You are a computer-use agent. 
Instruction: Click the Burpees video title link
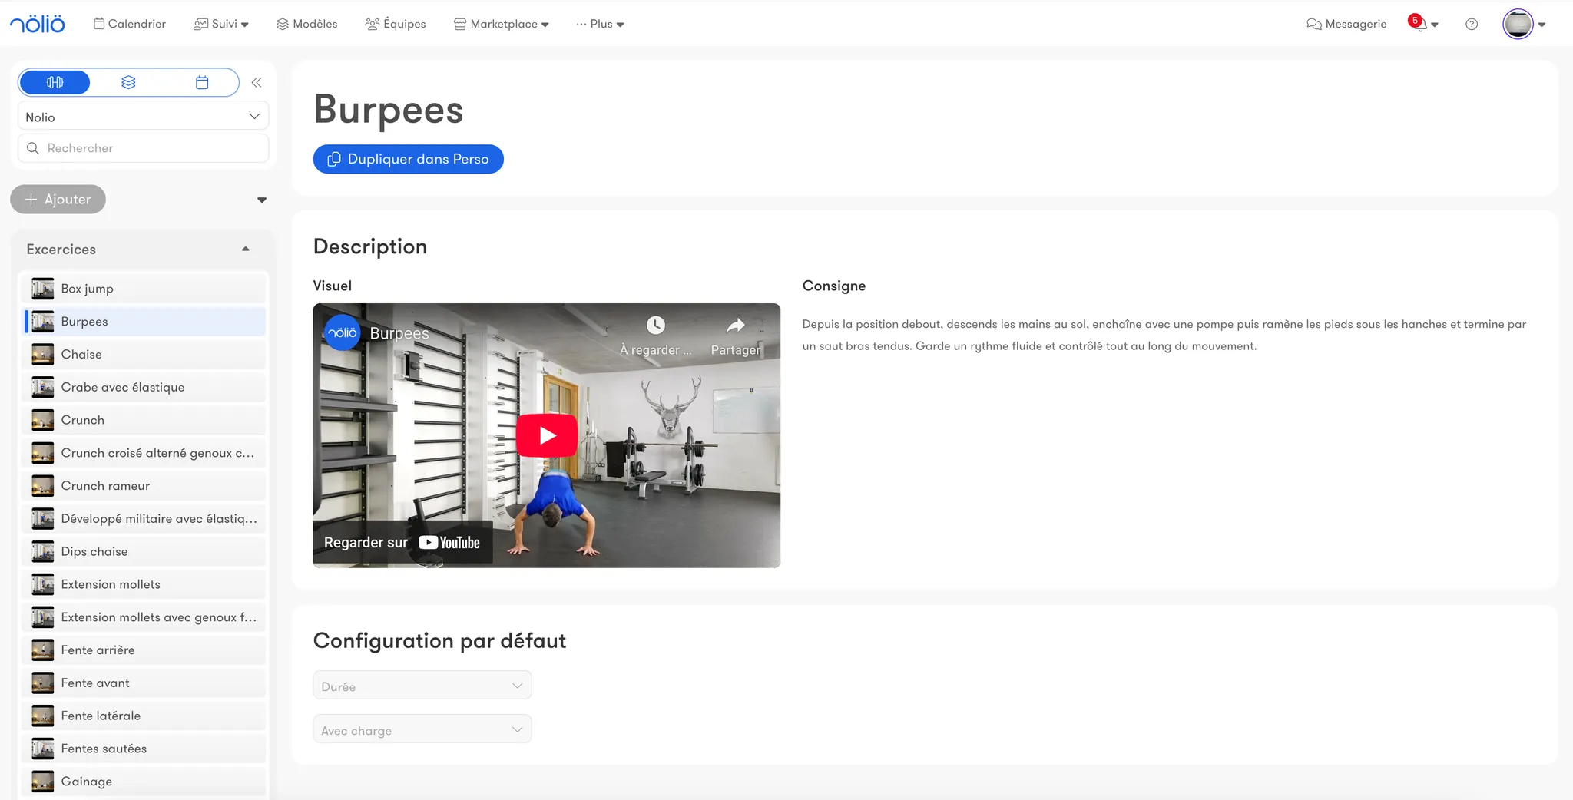(399, 333)
